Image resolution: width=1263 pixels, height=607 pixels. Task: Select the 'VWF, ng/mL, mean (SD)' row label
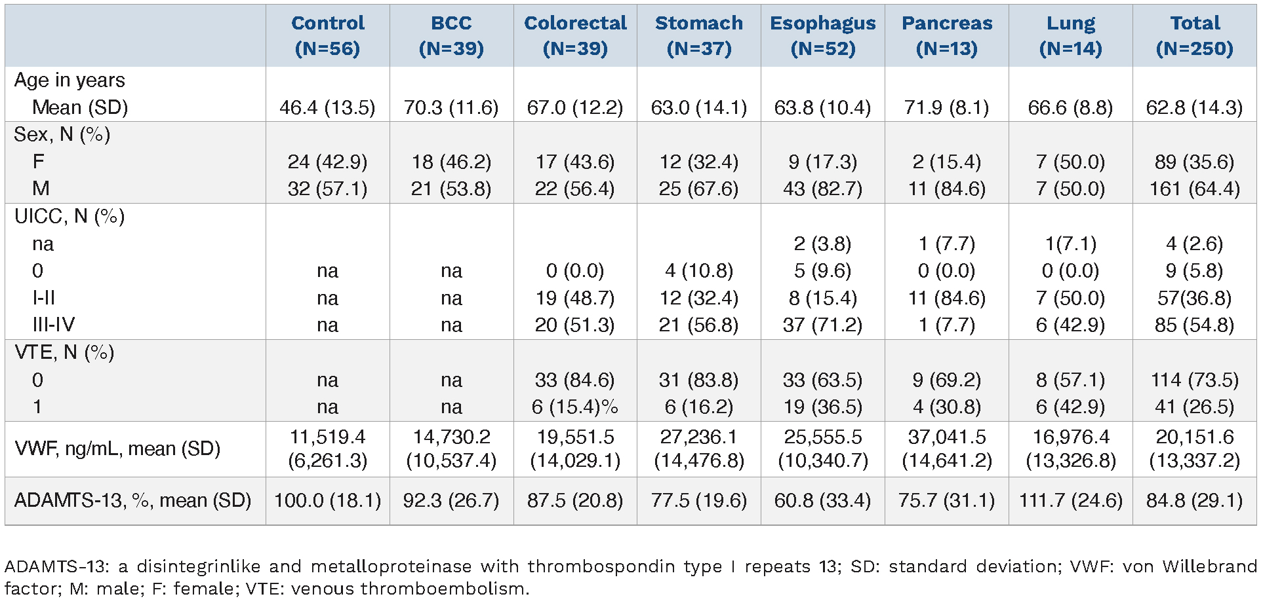click(117, 449)
